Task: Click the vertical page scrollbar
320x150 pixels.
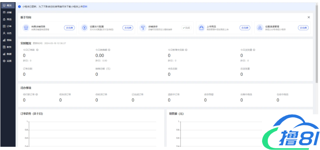Action: coord(317,43)
